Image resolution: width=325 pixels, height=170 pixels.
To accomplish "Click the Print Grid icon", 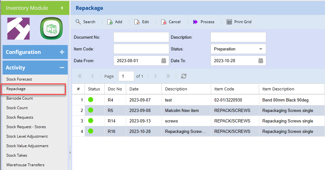I will pyautogui.click(x=229, y=22).
